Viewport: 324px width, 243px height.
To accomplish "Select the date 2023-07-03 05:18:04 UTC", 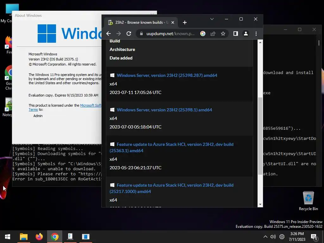I will [135, 127].
